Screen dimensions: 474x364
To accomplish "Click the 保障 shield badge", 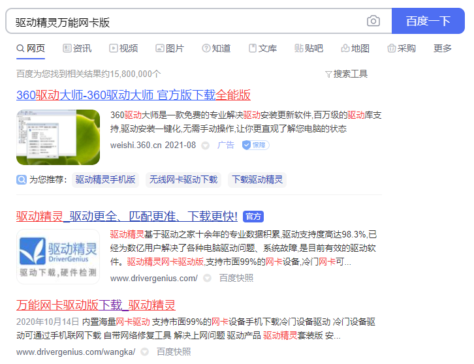I will (x=255, y=145).
